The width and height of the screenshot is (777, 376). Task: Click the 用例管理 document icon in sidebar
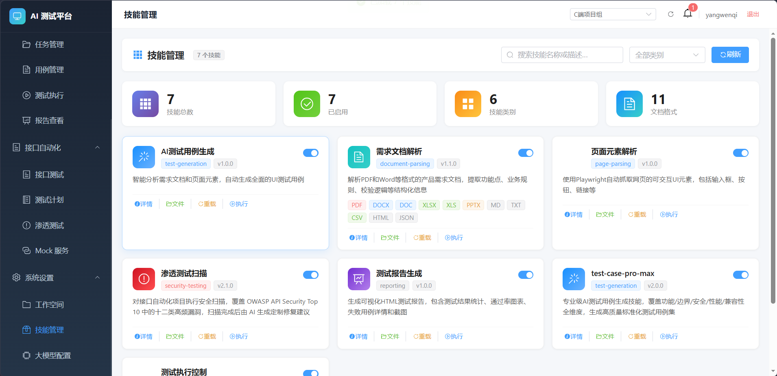pyautogui.click(x=26, y=70)
